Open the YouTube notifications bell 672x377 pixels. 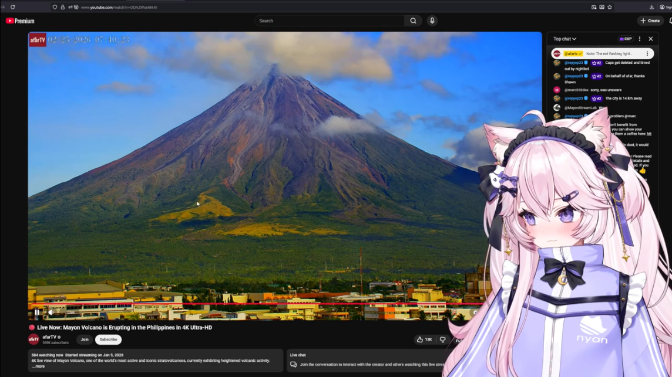click(670, 21)
